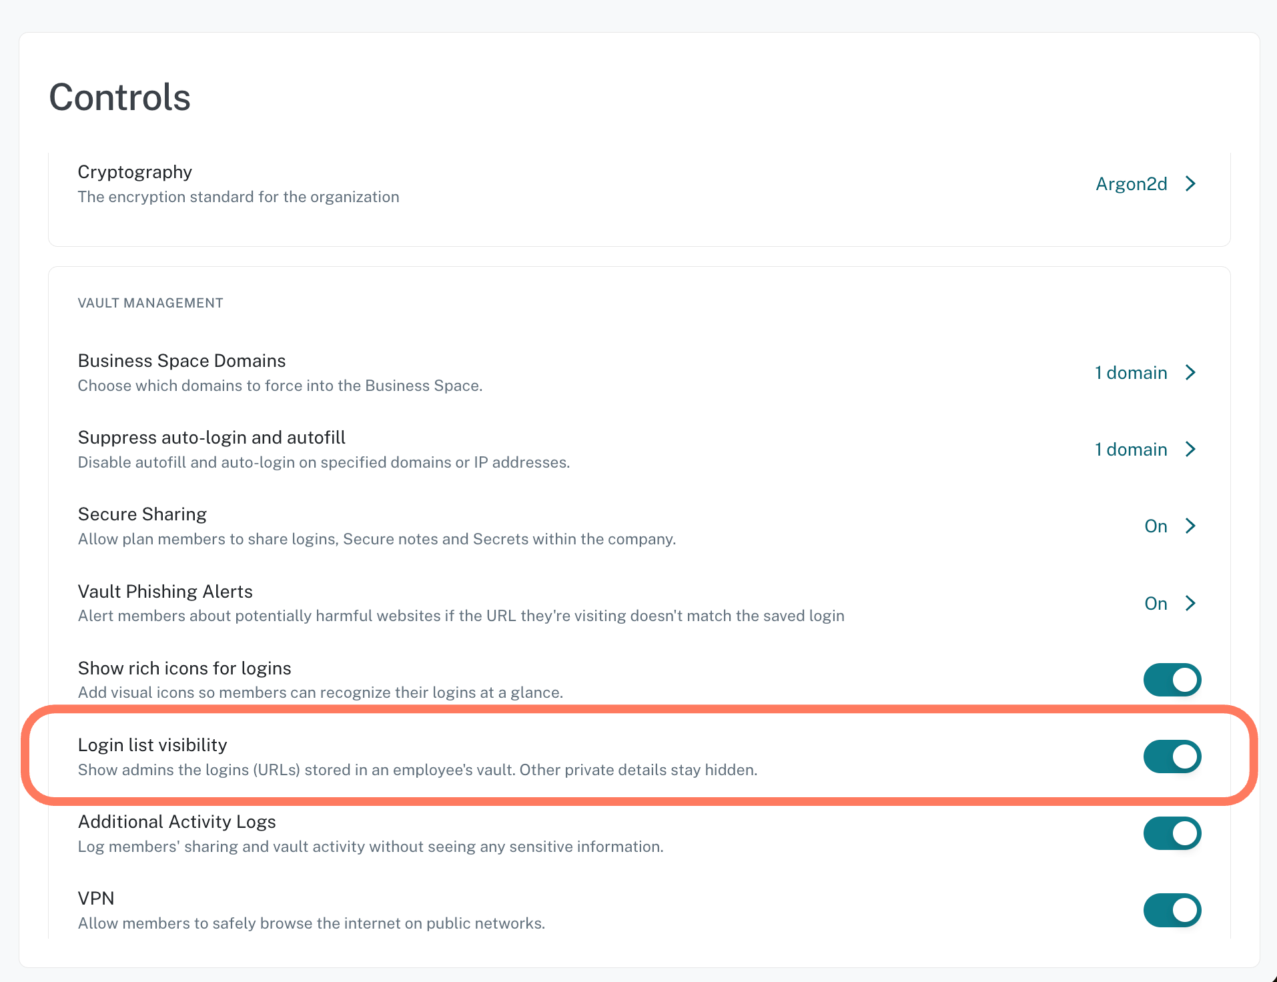Open Vault Phishing Alerts On value
This screenshot has height=982, width=1277.
point(1156,604)
